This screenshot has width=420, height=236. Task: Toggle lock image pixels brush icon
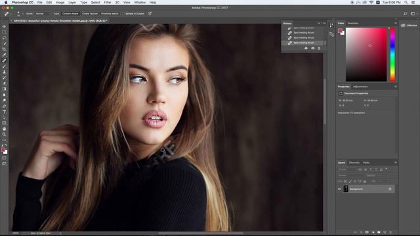[x=350, y=182]
